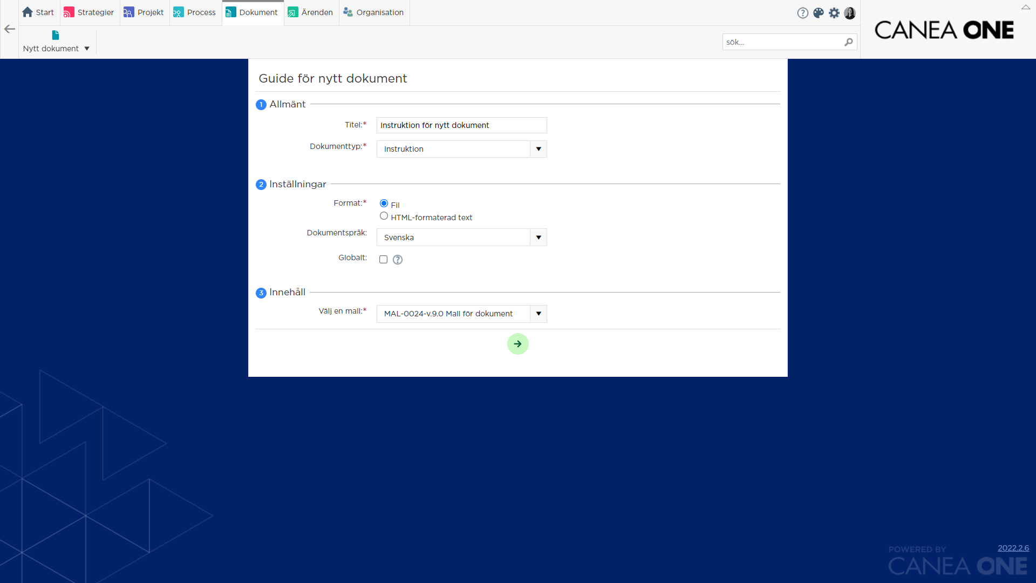The width and height of the screenshot is (1036, 583).
Task: Click the Nytt dokument document icon
Action: coord(56,35)
